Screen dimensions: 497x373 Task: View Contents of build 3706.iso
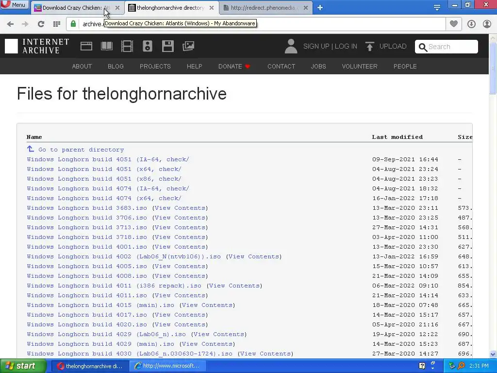coord(180,218)
